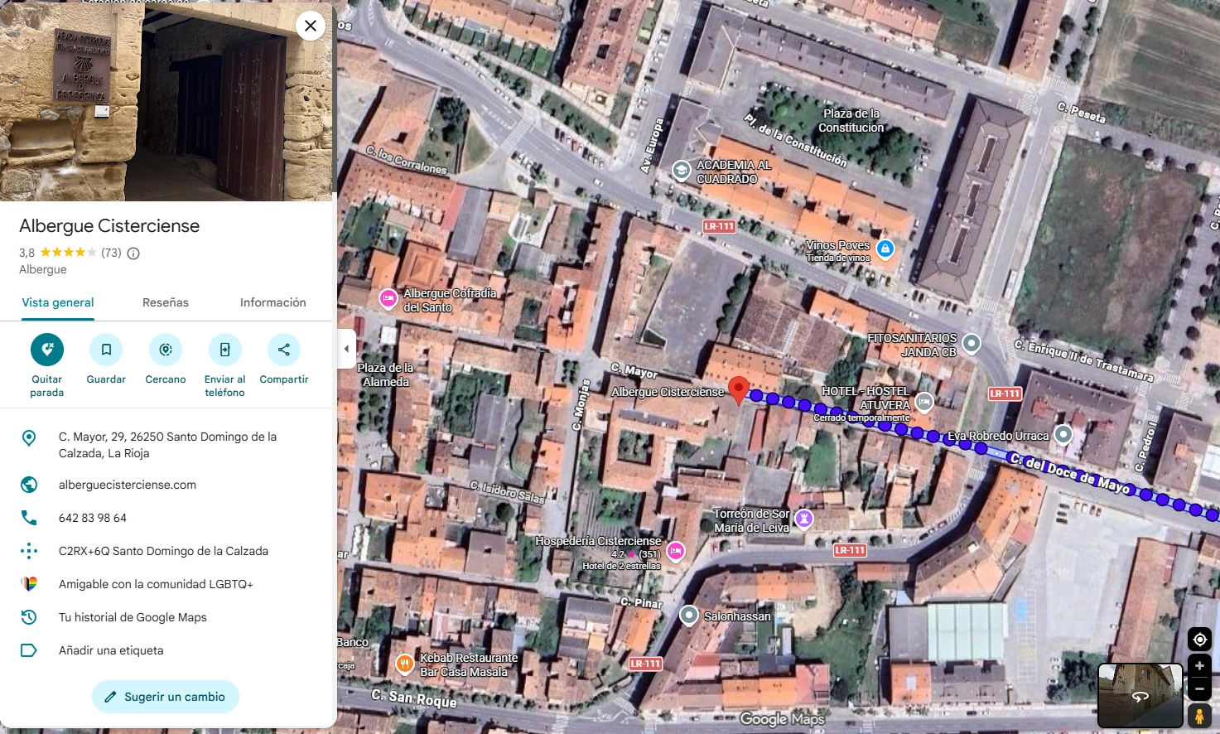Switch to the Vista general tab

pos(58,302)
